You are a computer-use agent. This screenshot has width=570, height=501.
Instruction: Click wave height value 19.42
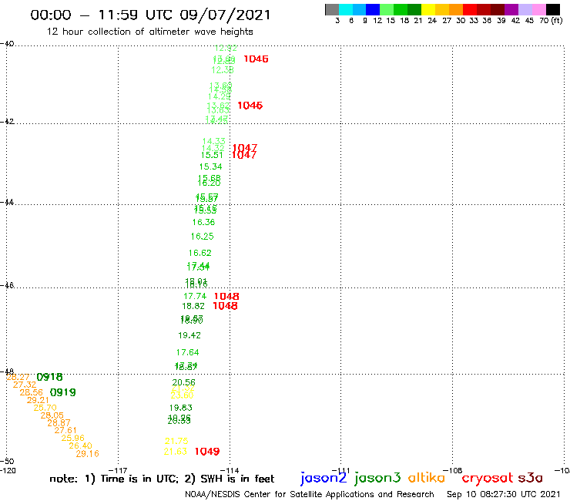click(x=189, y=335)
